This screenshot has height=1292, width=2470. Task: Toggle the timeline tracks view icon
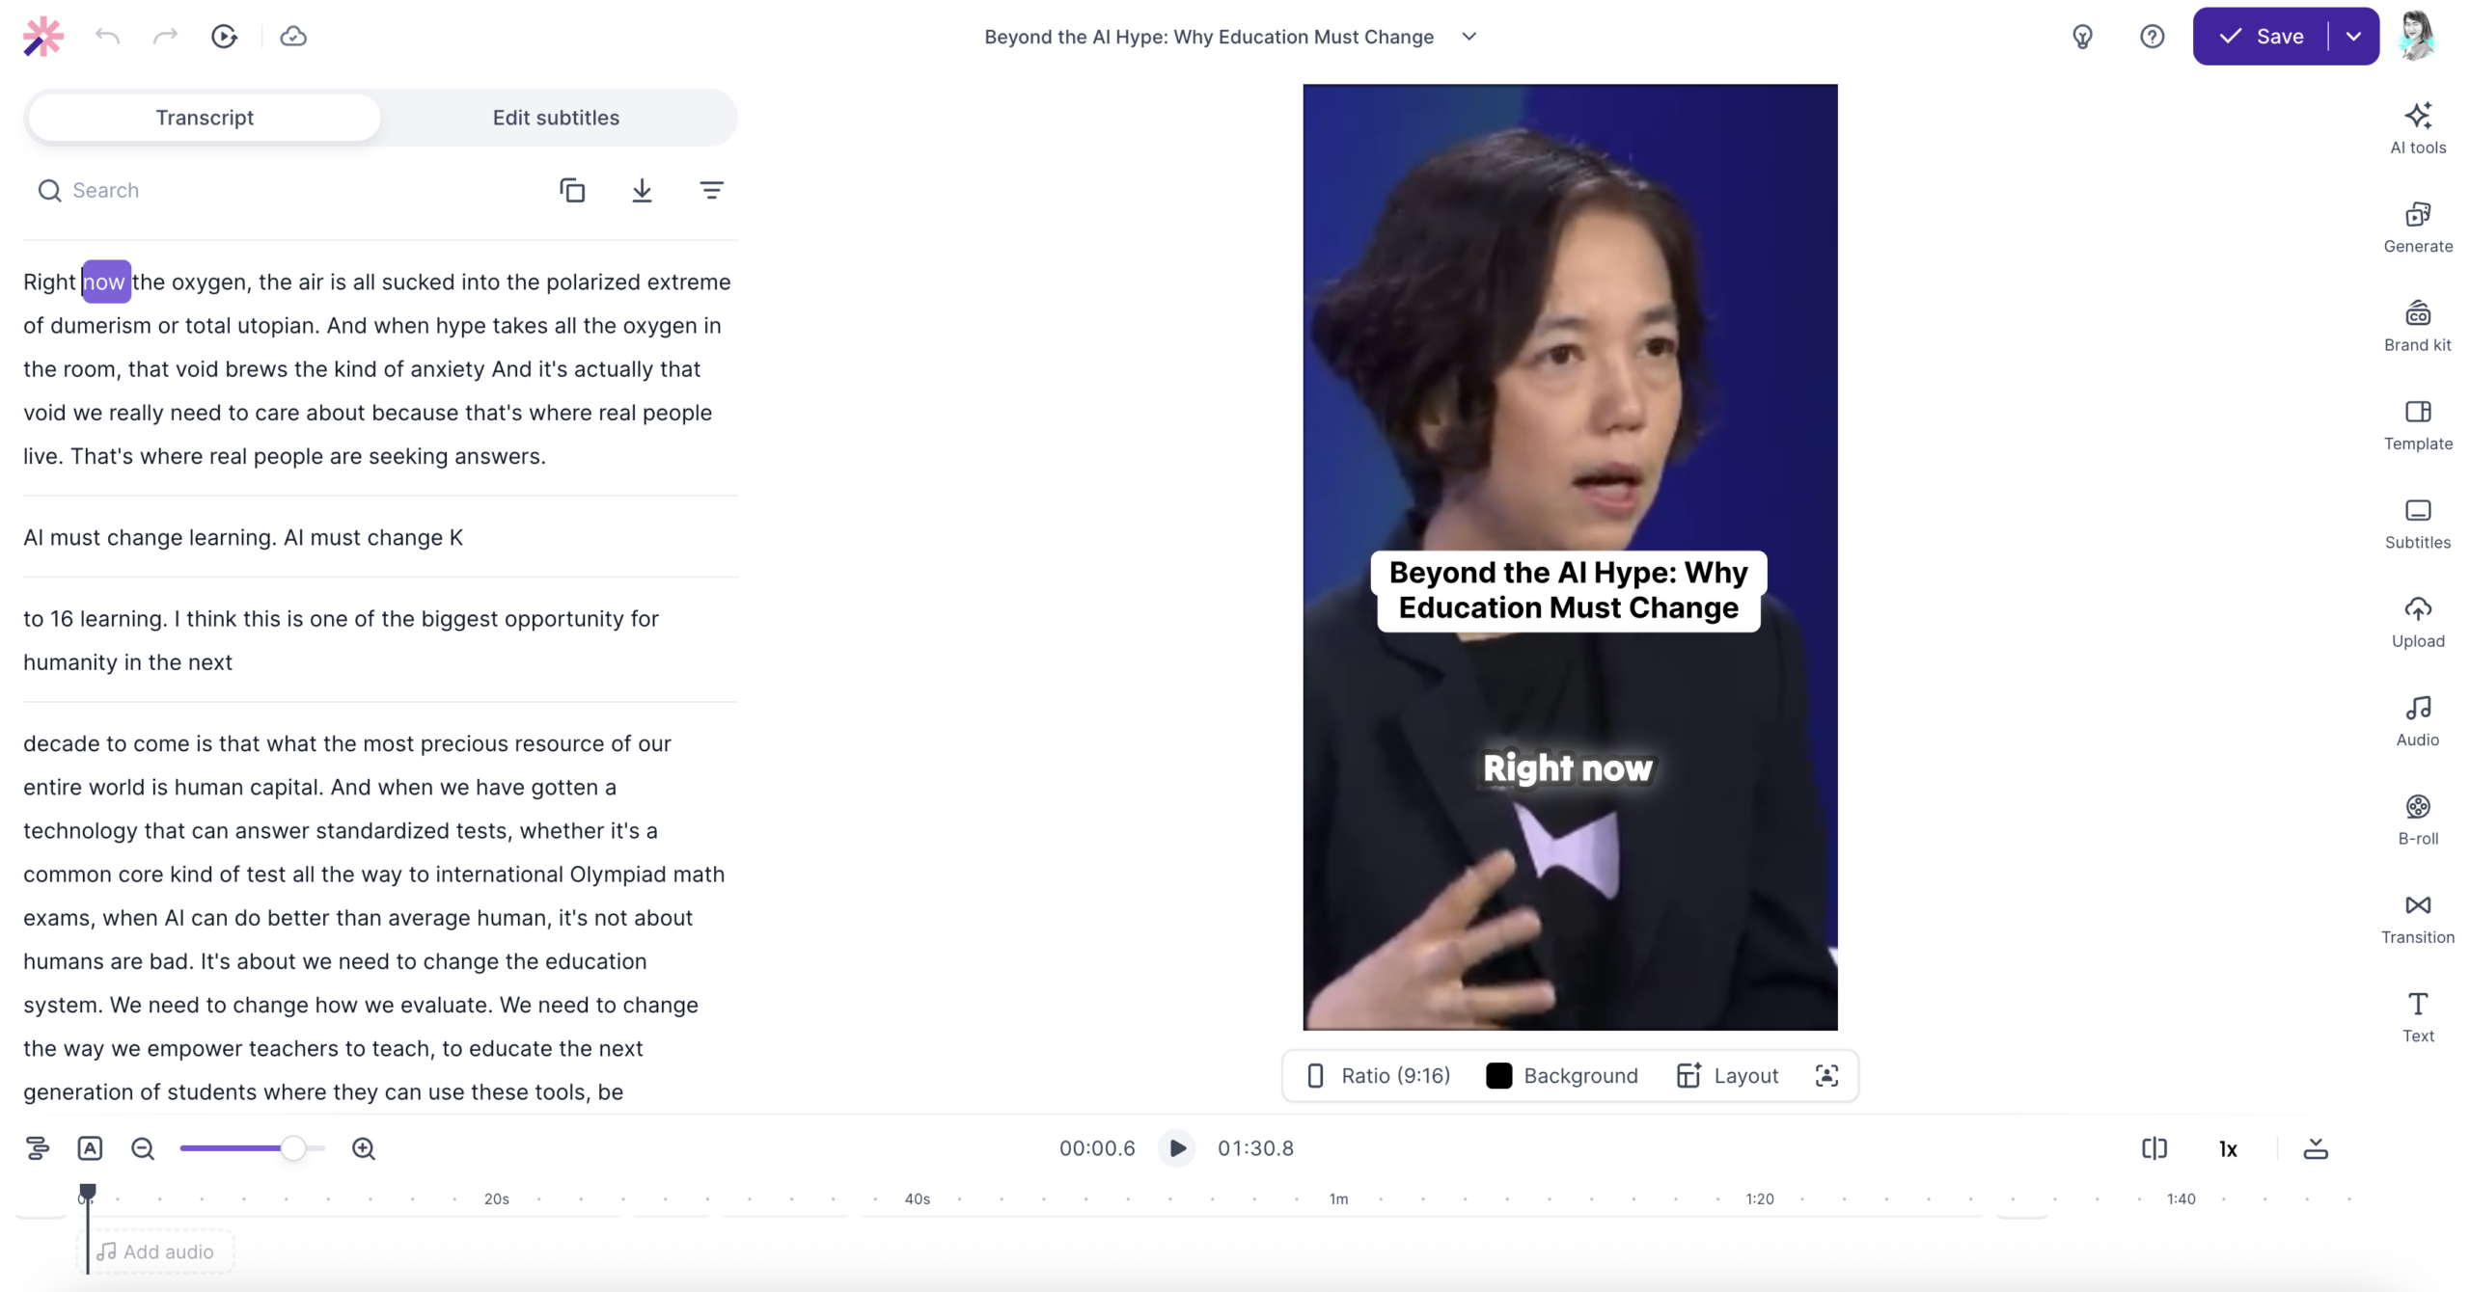[x=38, y=1148]
